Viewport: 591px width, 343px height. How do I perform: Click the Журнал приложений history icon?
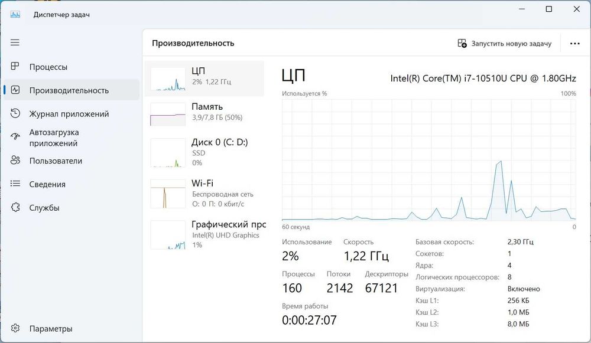pos(15,113)
